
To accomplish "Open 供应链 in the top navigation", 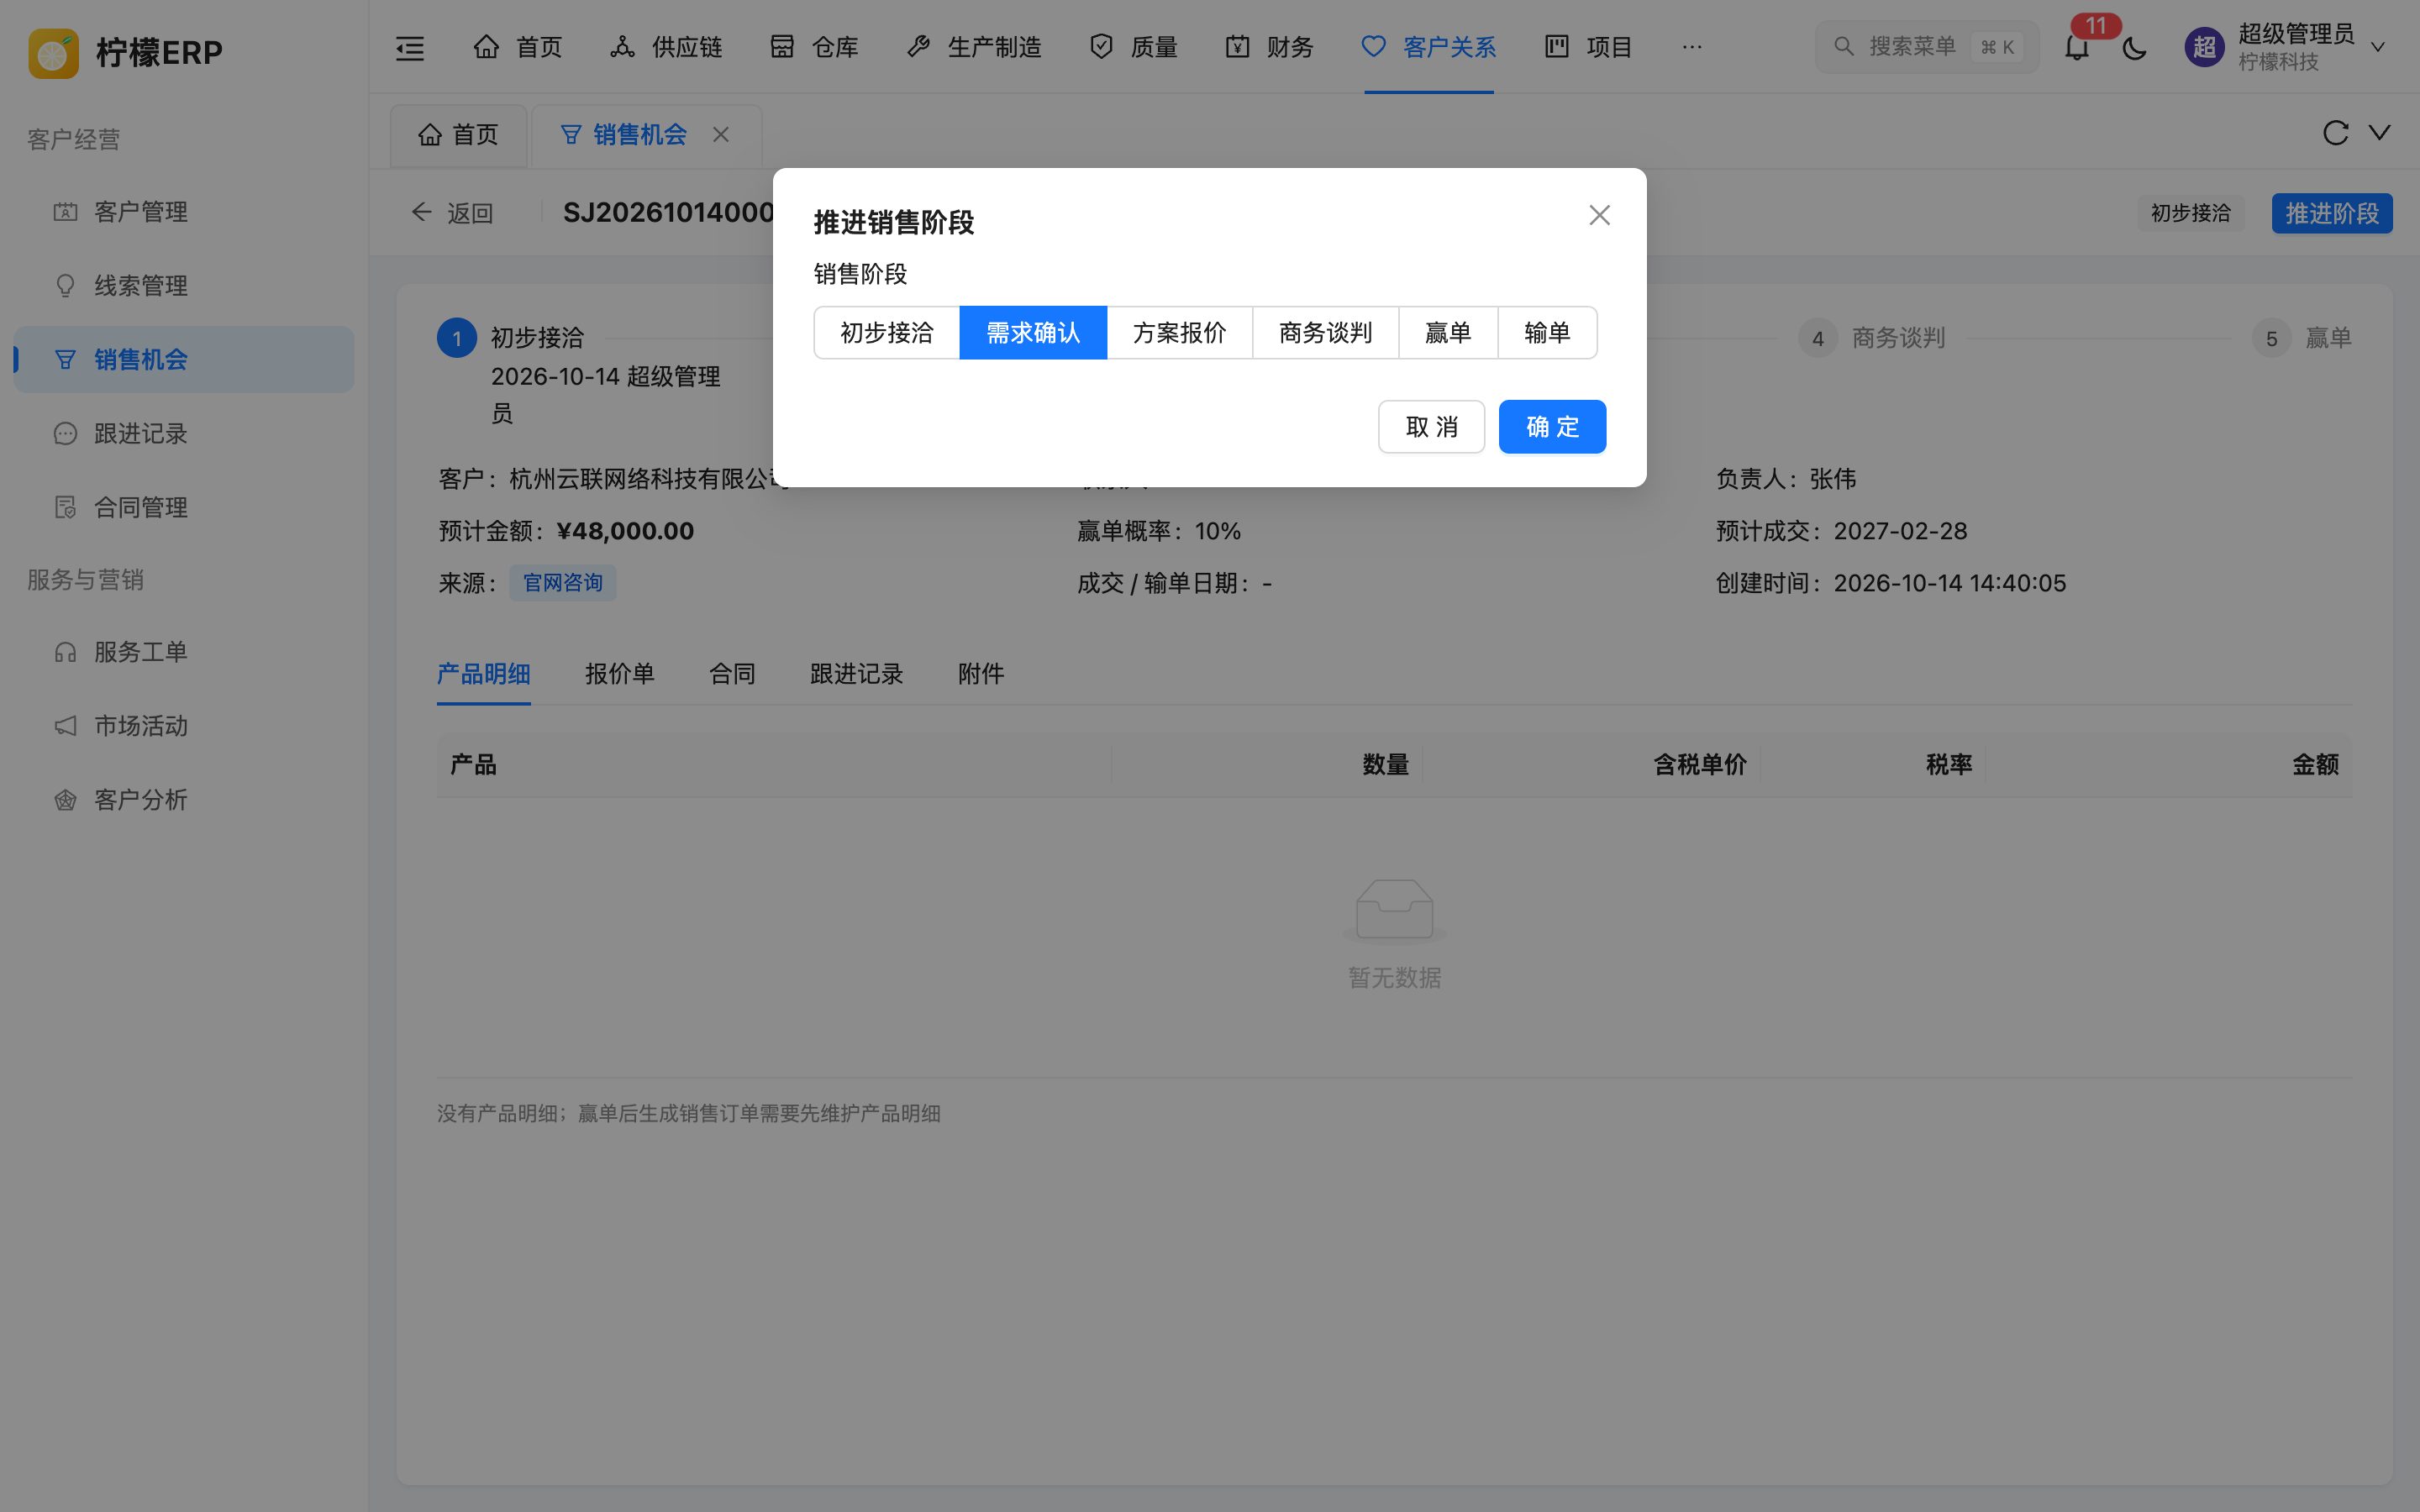I will pos(666,47).
